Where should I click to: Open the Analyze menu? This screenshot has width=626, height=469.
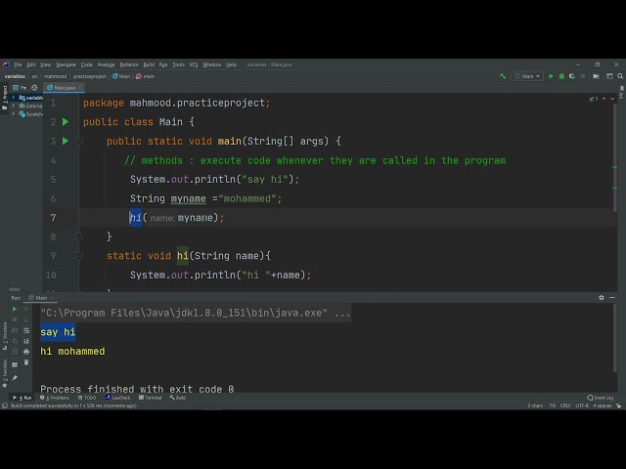pos(106,64)
